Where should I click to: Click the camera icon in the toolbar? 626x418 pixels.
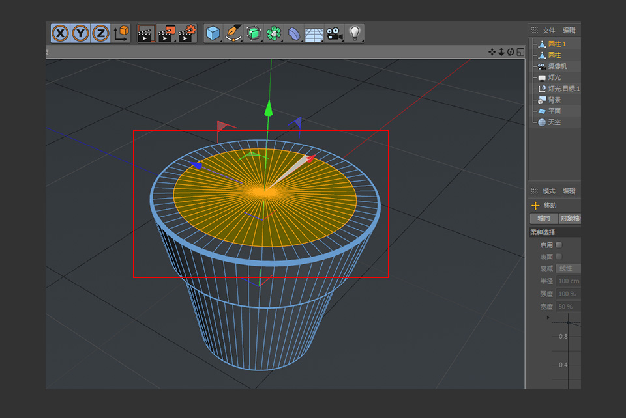[x=334, y=33]
